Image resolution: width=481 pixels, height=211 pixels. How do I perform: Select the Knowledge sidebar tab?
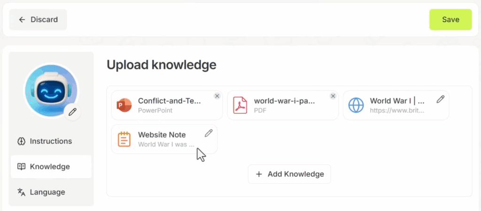click(51, 166)
